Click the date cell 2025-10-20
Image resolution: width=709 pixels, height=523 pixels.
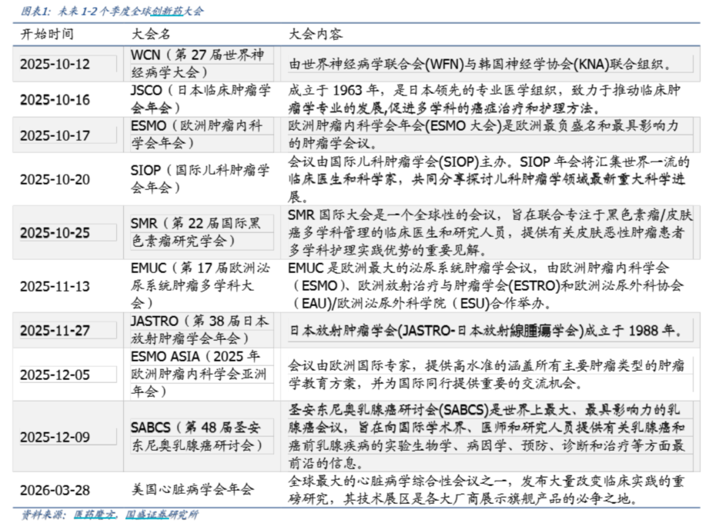(55, 179)
